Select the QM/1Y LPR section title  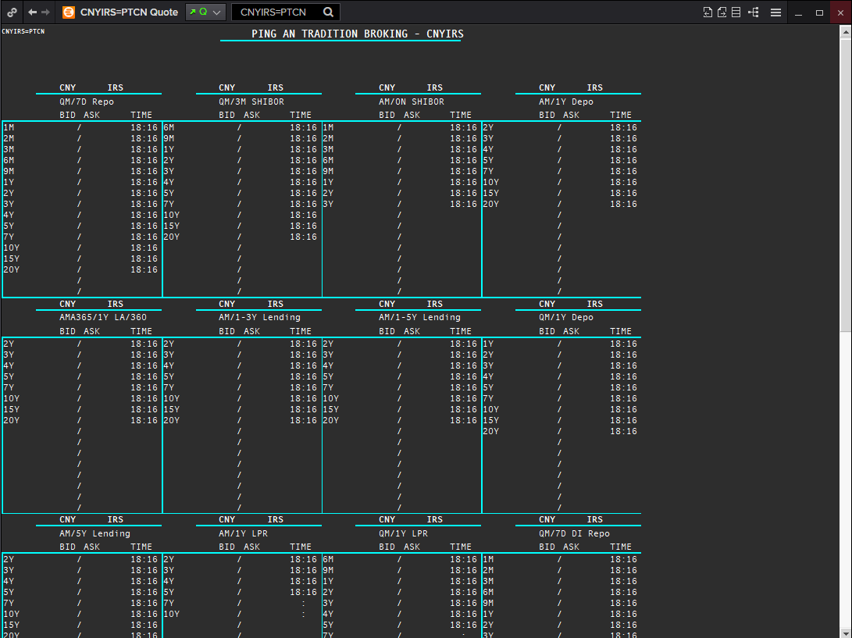pyautogui.click(x=403, y=533)
